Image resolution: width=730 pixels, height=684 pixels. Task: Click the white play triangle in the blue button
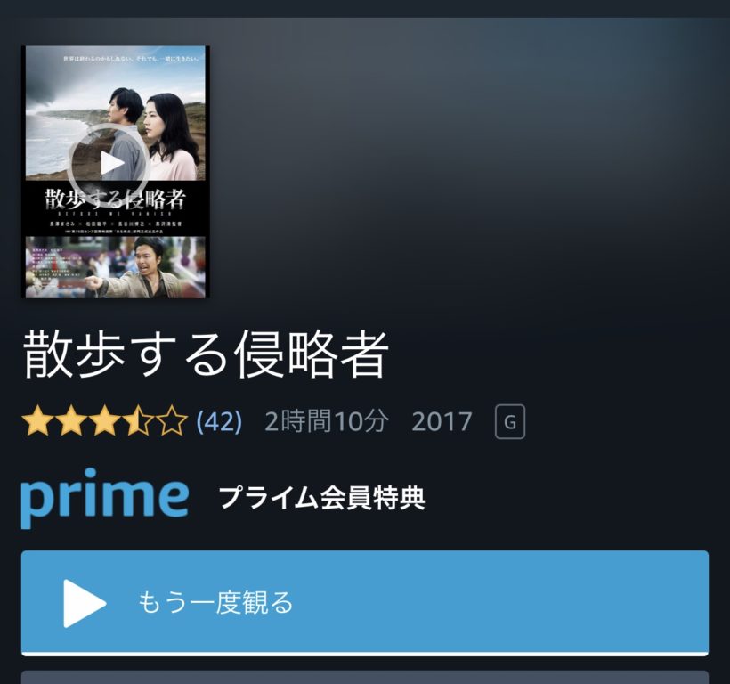(85, 603)
